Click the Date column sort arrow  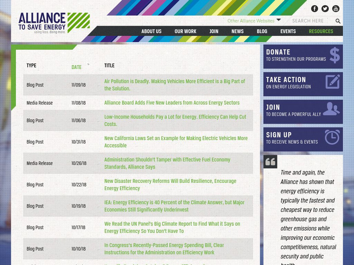pyautogui.click(x=88, y=64)
